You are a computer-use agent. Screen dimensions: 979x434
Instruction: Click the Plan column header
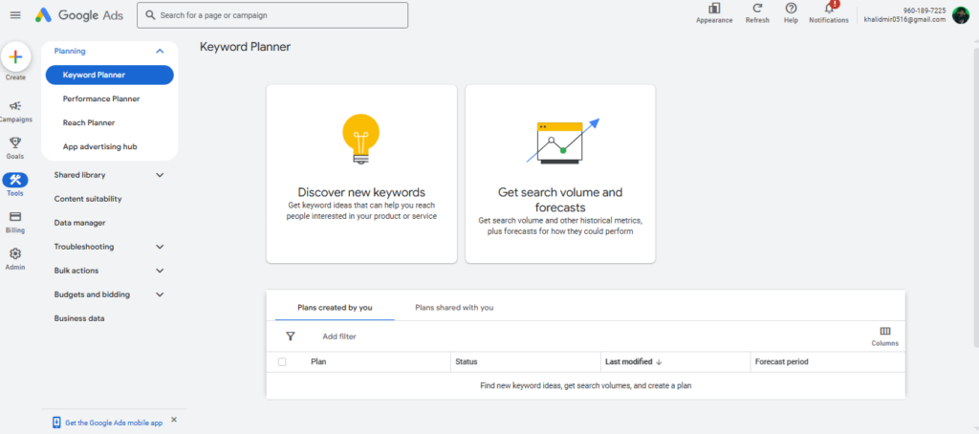click(318, 361)
